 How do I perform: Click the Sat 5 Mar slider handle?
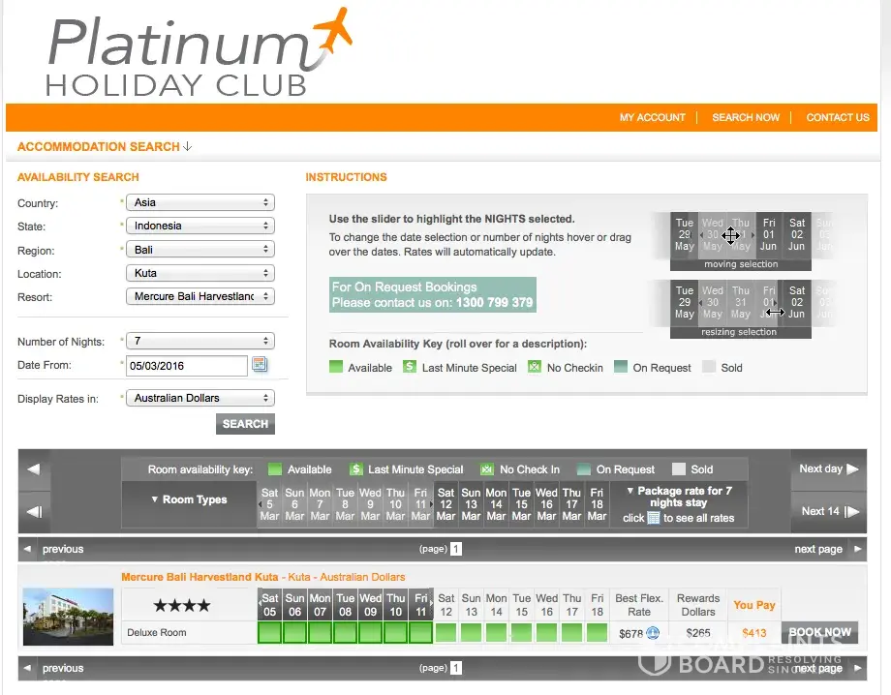(269, 504)
